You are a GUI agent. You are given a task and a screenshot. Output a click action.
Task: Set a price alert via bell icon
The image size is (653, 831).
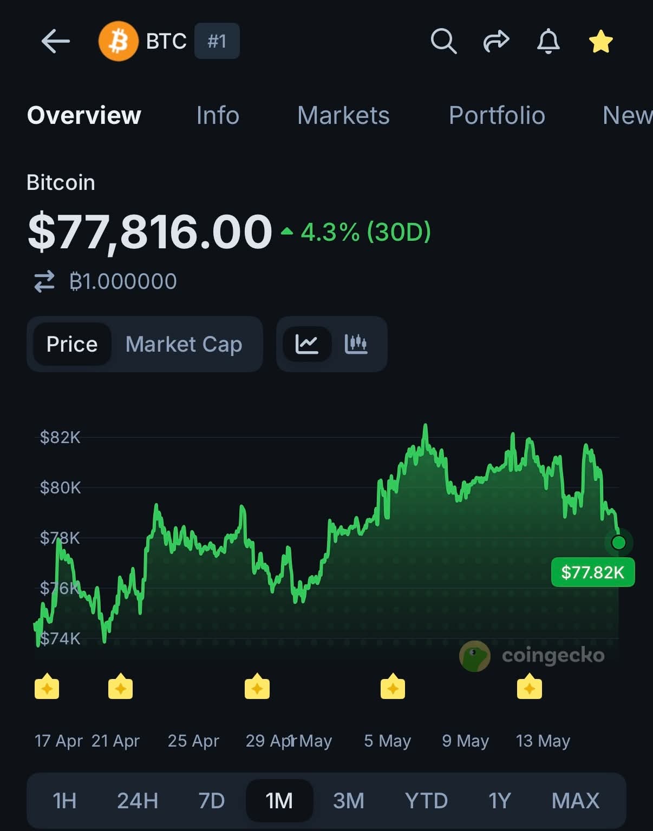click(x=548, y=41)
